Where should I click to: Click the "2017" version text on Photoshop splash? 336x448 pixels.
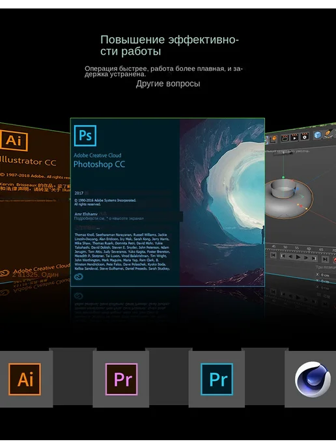pyautogui.click(x=79, y=193)
